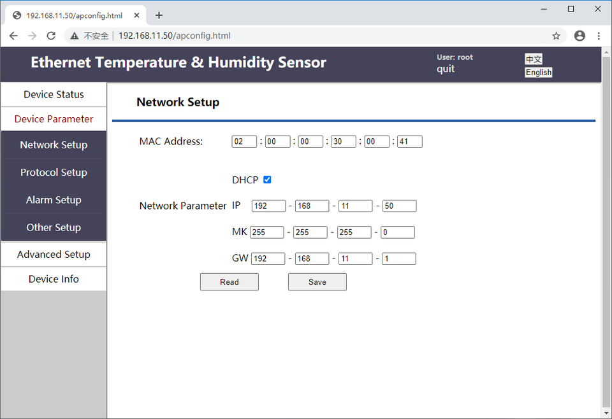Viewport: 612px width, 419px height.
Task: Switch language to English
Action: (539, 73)
